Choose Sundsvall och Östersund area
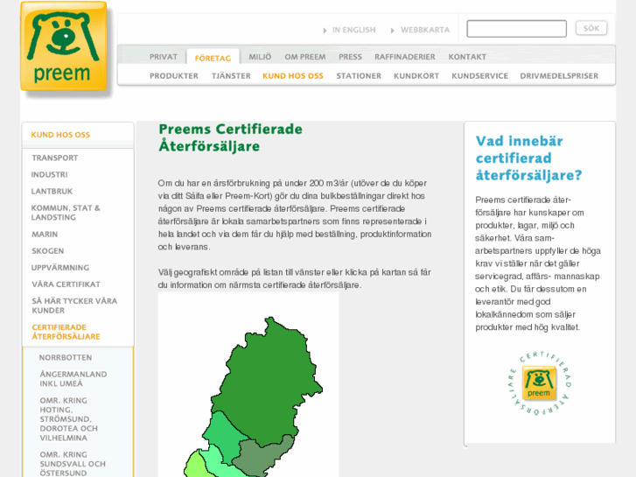 (73, 464)
